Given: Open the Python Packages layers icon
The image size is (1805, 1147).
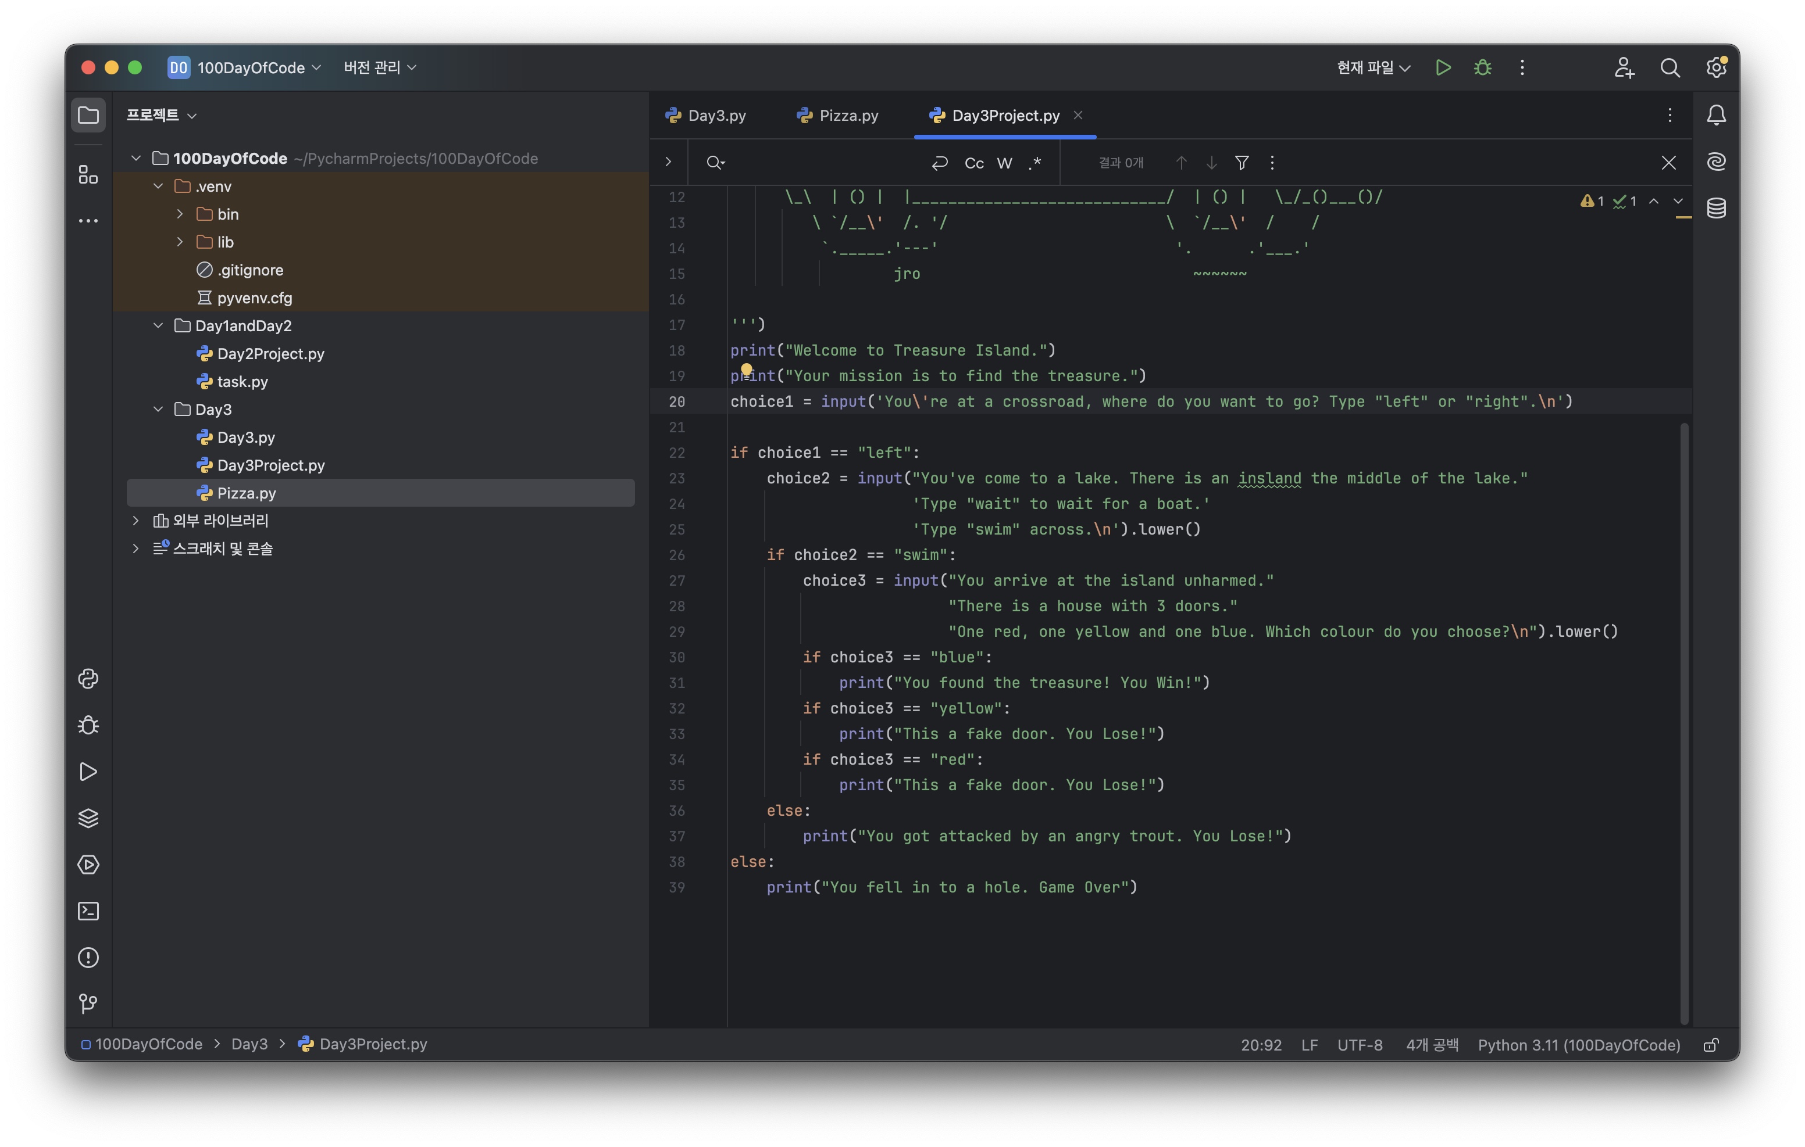Looking at the screenshot, I should [88, 818].
